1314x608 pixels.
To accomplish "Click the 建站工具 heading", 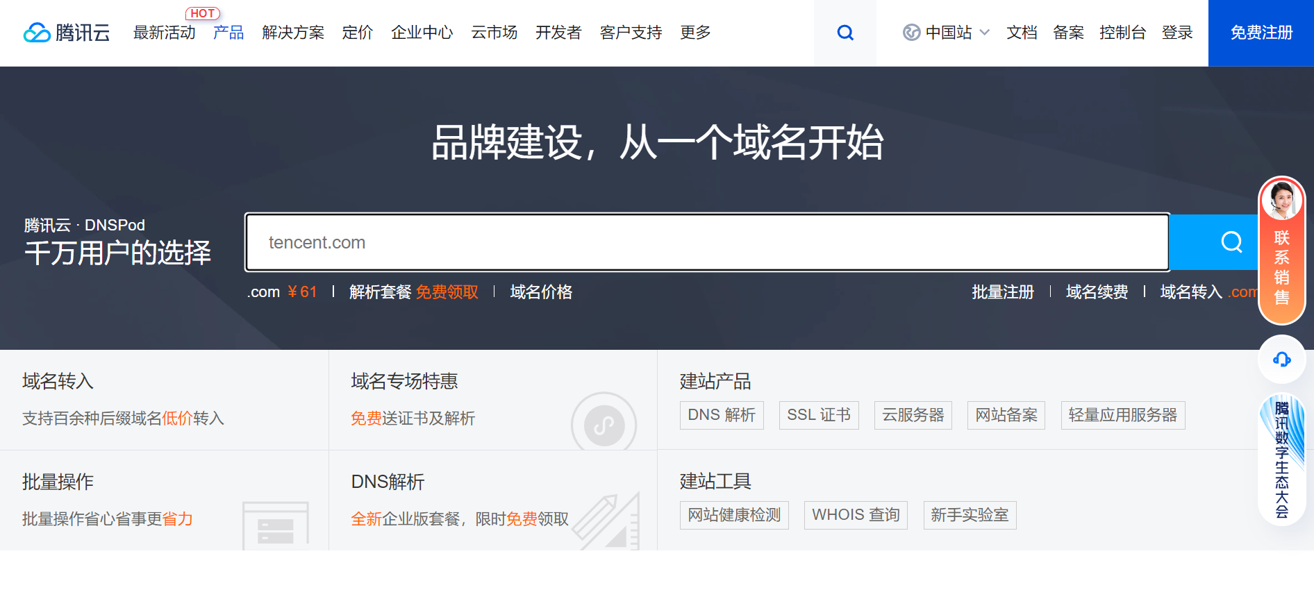I will [715, 481].
